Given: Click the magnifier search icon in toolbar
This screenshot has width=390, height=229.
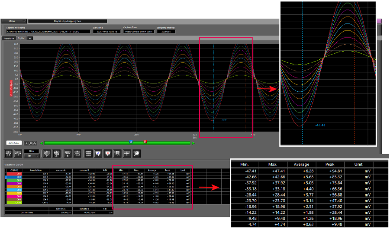Looking at the screenshot, I should [136, 153].
